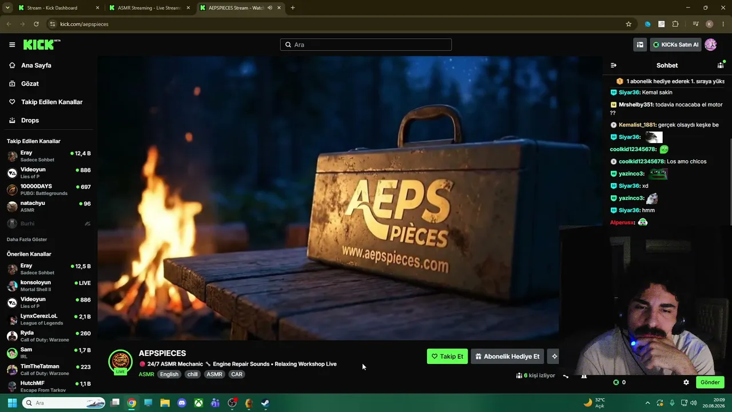Click the AEPSPIECES channel avatar
This screenshot has width=732, height=412.
121,362
